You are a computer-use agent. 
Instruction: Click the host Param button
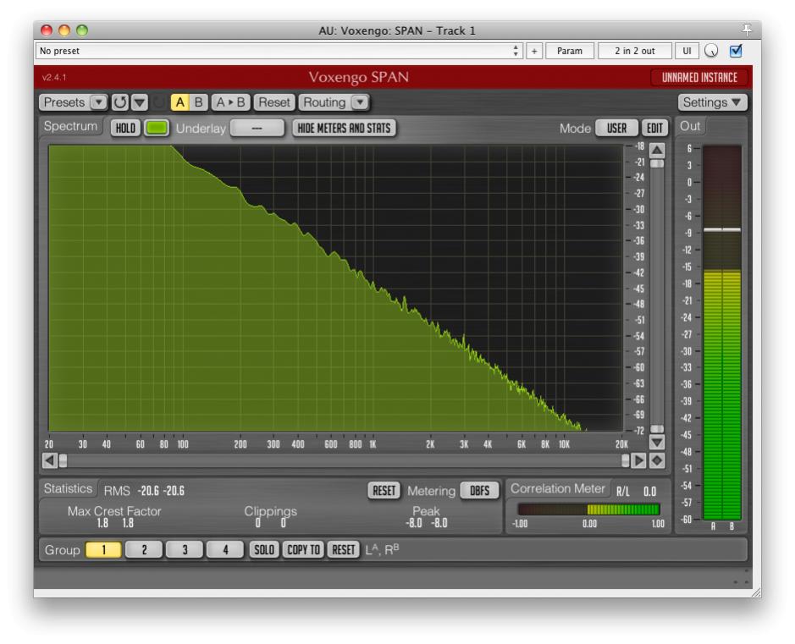point(570,51)
